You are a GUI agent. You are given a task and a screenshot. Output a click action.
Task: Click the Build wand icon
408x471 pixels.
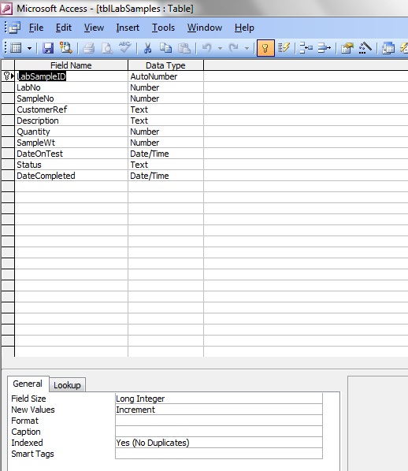point(365,48)
